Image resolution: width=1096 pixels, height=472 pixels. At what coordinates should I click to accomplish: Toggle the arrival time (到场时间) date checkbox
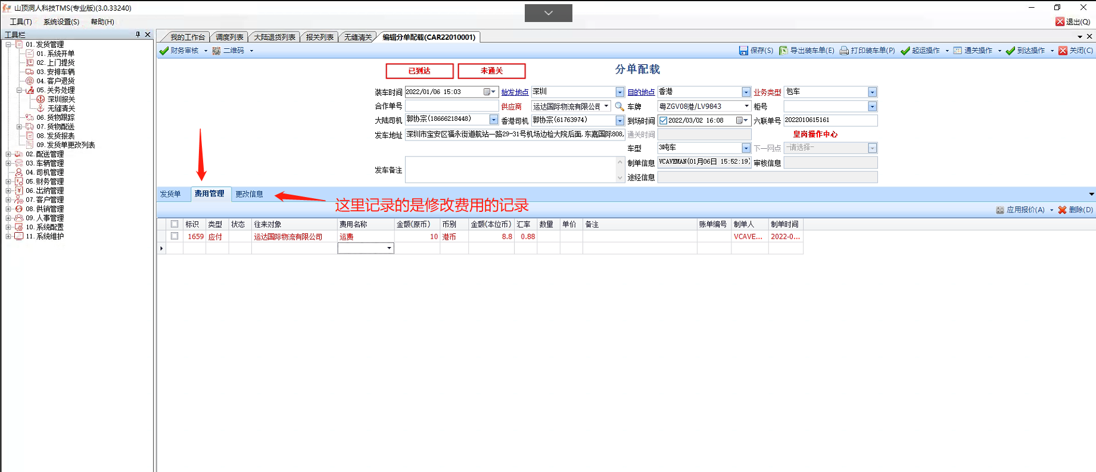click(x=663, y=120)
